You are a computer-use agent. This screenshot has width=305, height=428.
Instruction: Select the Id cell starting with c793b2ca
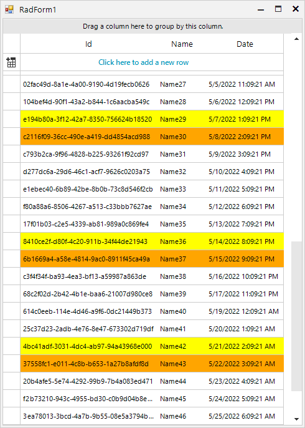click(89, 154)
